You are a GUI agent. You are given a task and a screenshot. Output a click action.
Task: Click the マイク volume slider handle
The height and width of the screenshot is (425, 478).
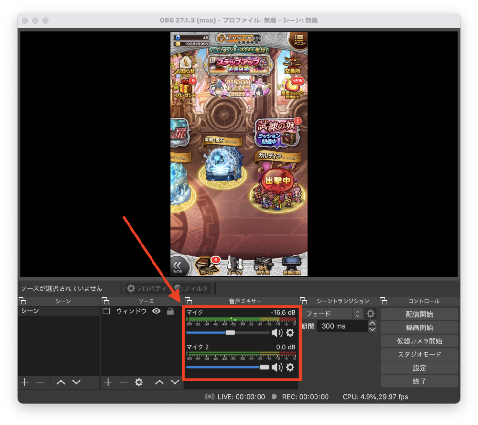tap(230, 333)
